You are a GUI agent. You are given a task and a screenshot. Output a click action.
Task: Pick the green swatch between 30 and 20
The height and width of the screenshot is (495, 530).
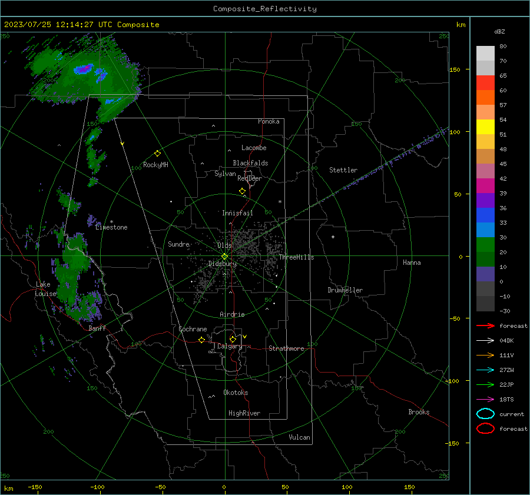pyautogui.click(x=485, y=245)
